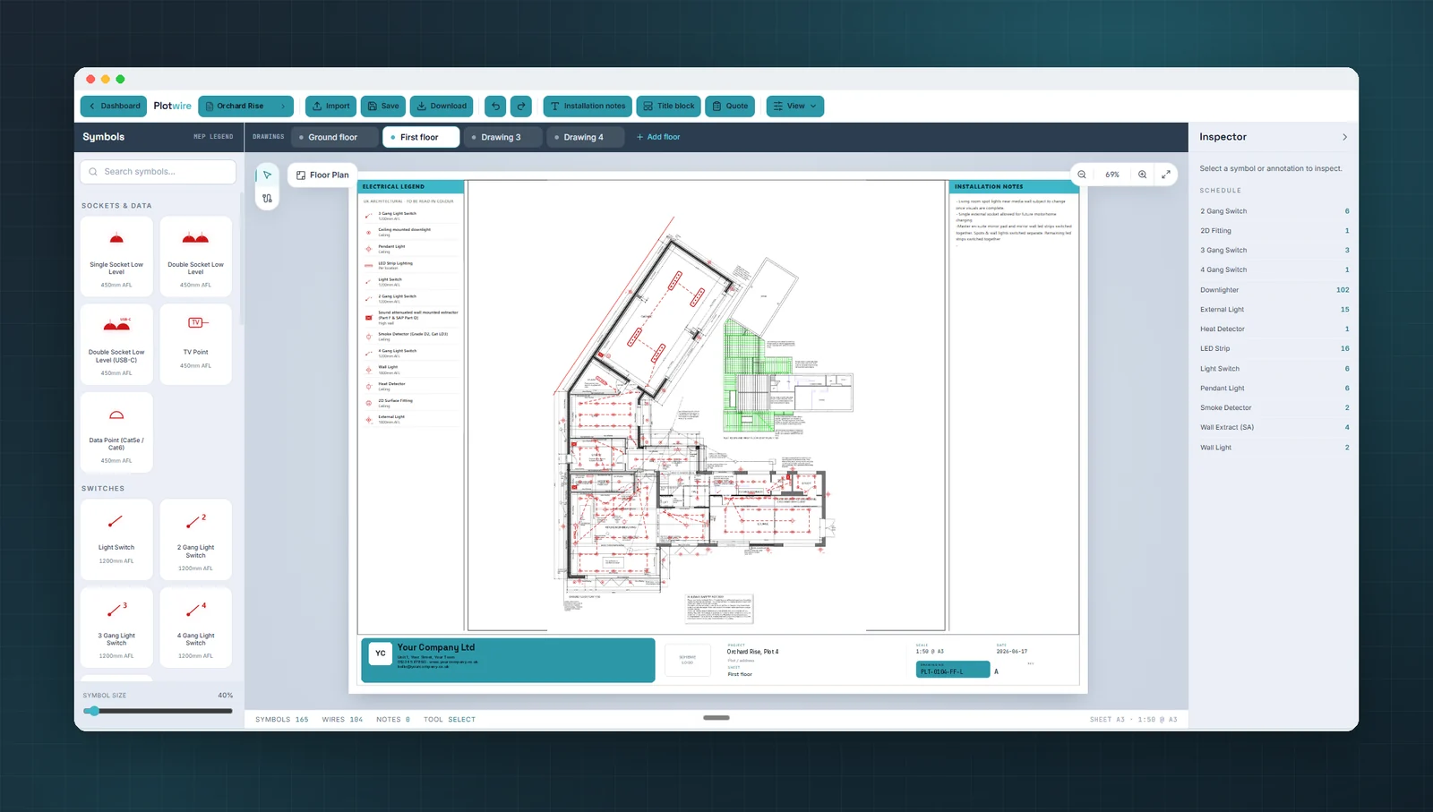Select Light Switch schedule row

click(1274, 369)
